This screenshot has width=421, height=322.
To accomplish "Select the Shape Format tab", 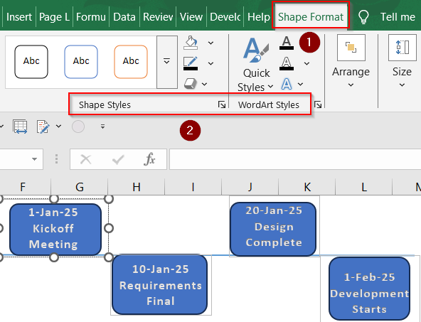I will (x=311, y=17).
